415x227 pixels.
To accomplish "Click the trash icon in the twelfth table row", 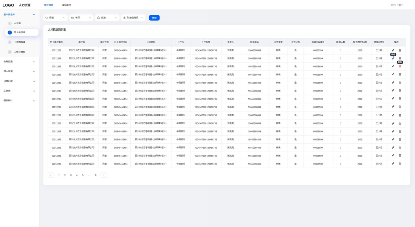I will 400,139.
